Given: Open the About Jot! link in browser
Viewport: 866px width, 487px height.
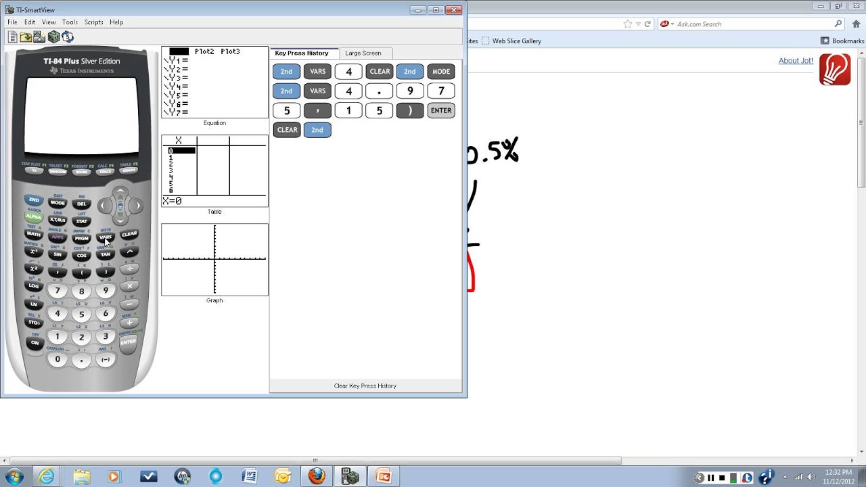Looking at the screenshot, I should click(x=796, y=61).
